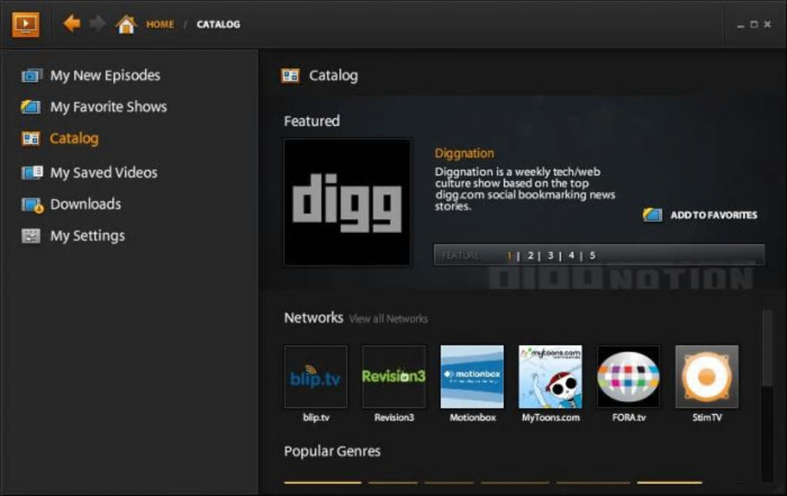
Task: Click the Motionbox caption
Action: point(472,417)
